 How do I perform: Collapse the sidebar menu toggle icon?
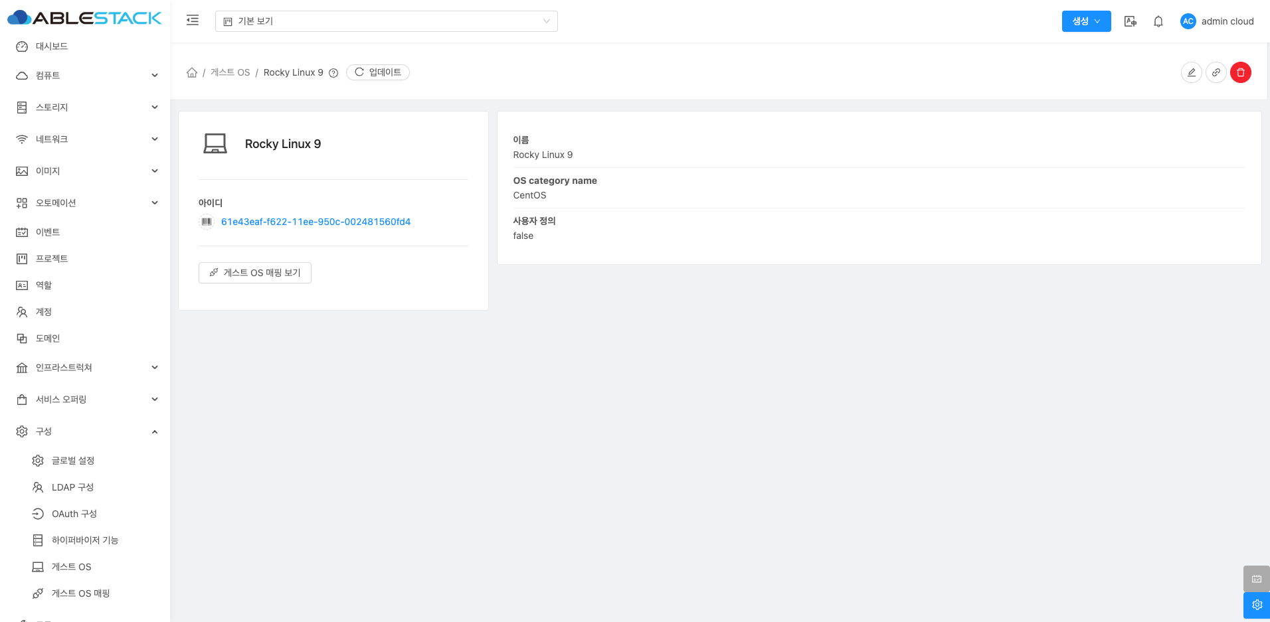193,21
